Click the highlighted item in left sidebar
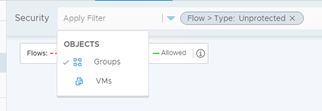 (3, 63)
